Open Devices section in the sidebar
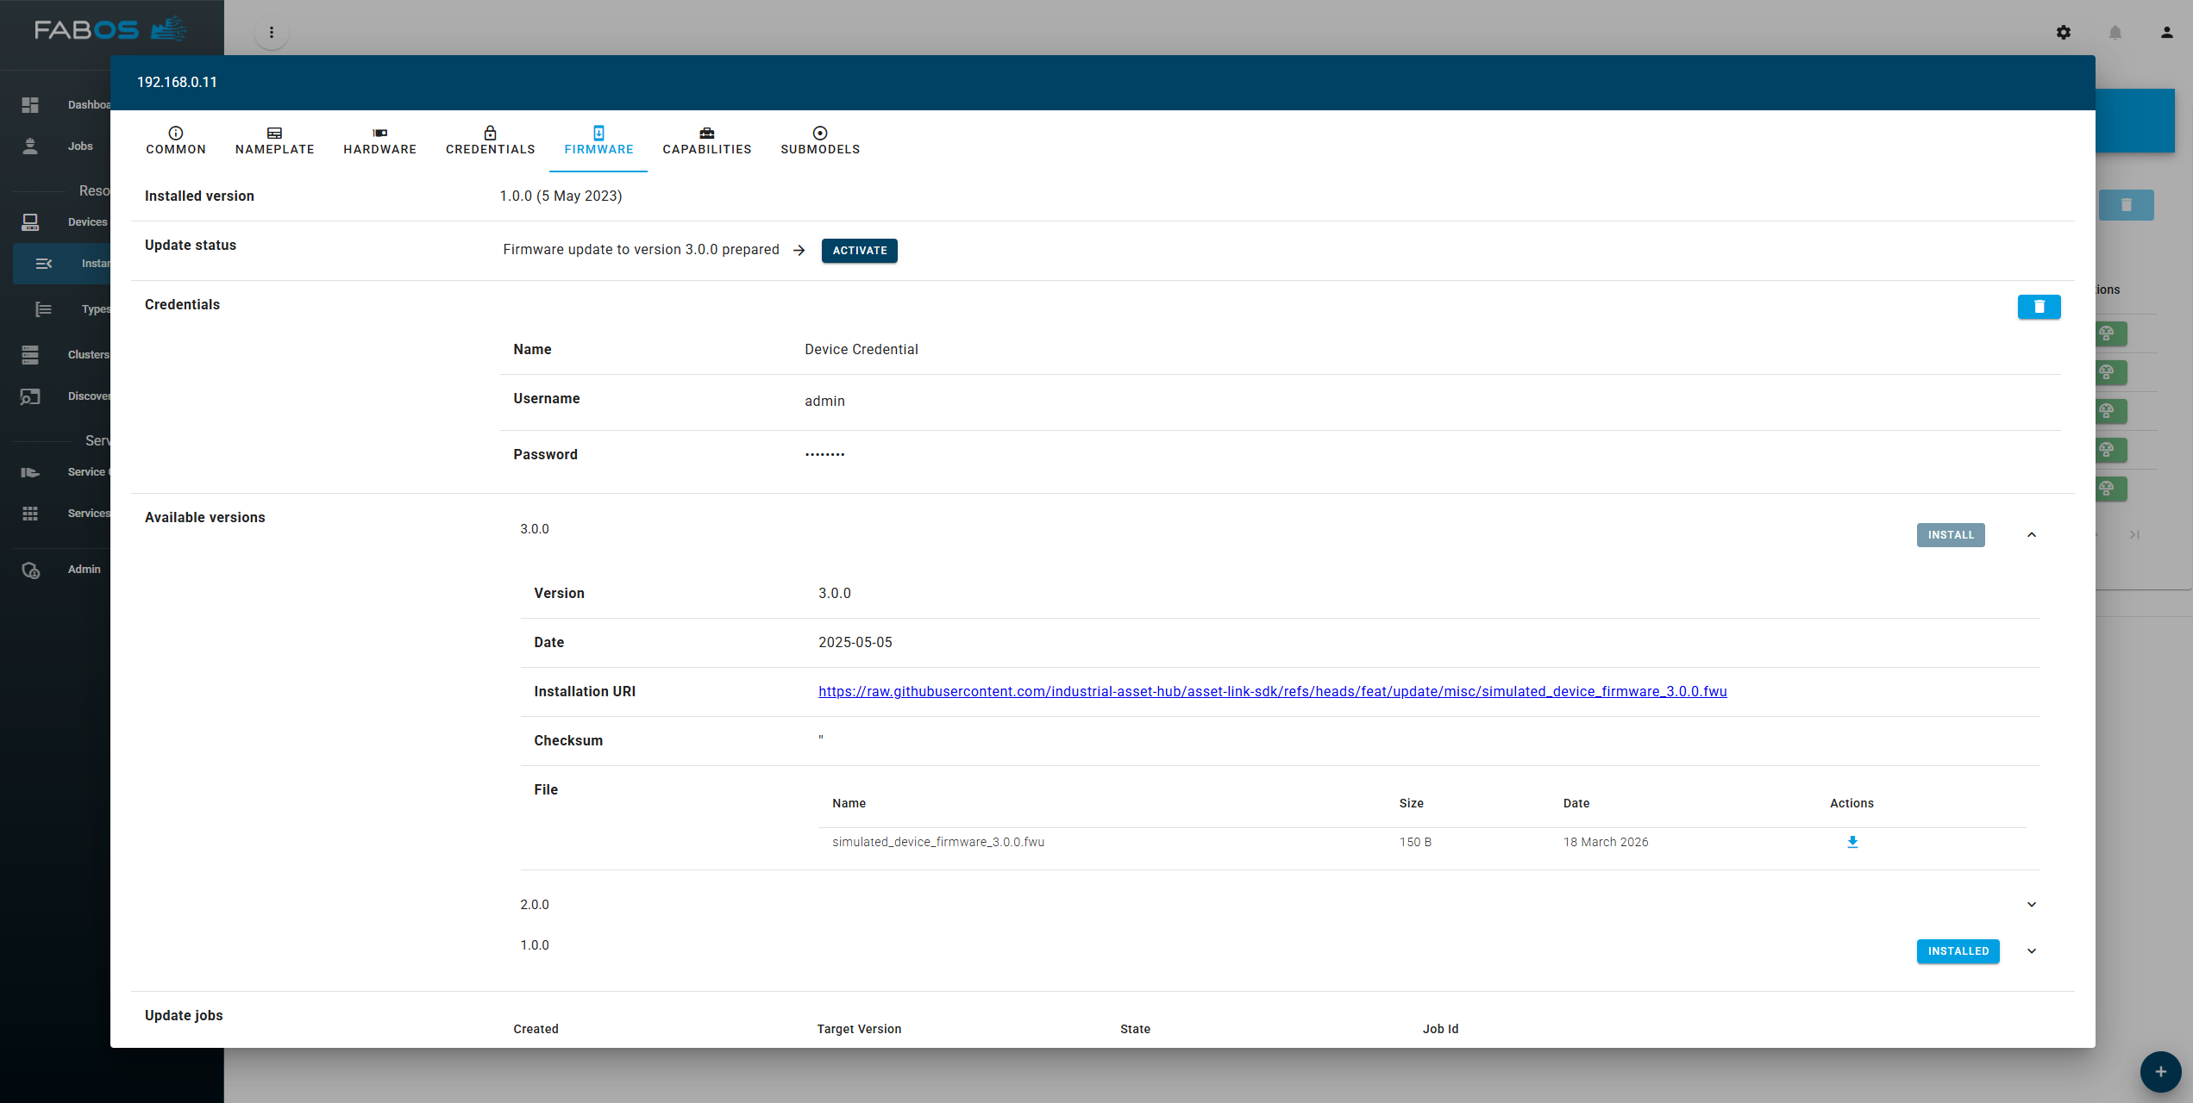The width and height of the screenshot is (2193, 1103). (30, 221)
